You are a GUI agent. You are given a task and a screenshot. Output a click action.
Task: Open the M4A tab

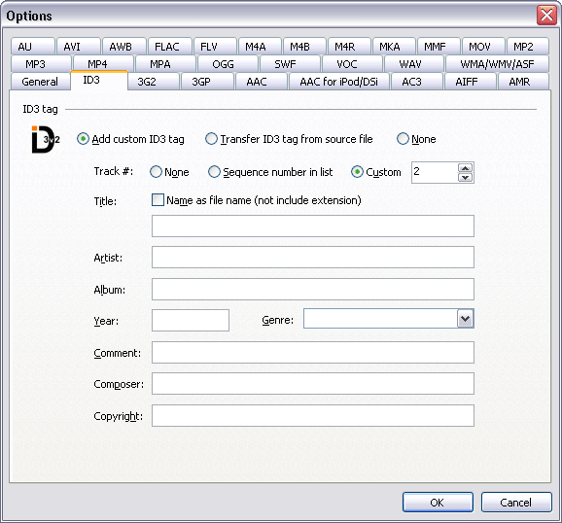261,47
